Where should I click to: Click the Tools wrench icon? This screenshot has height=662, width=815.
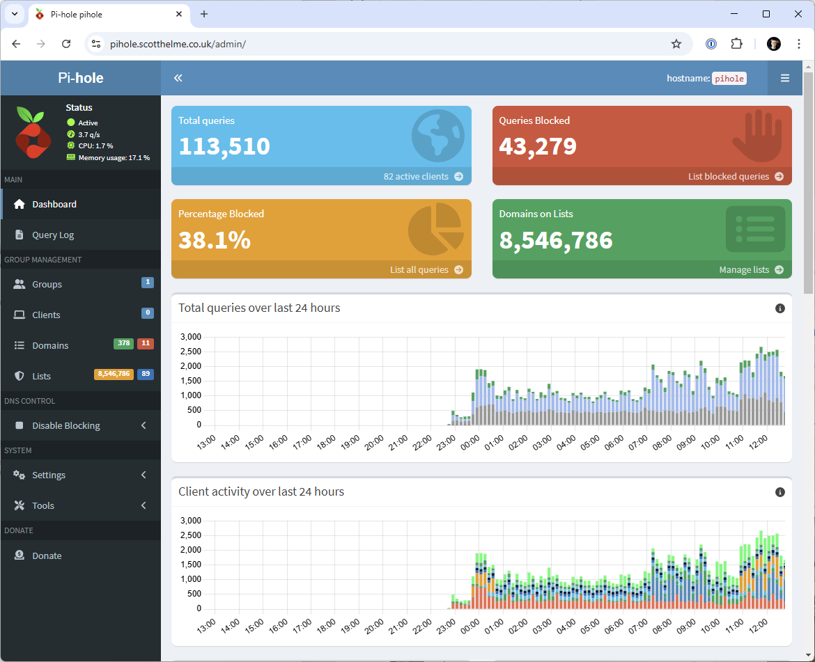coord(20,505)
